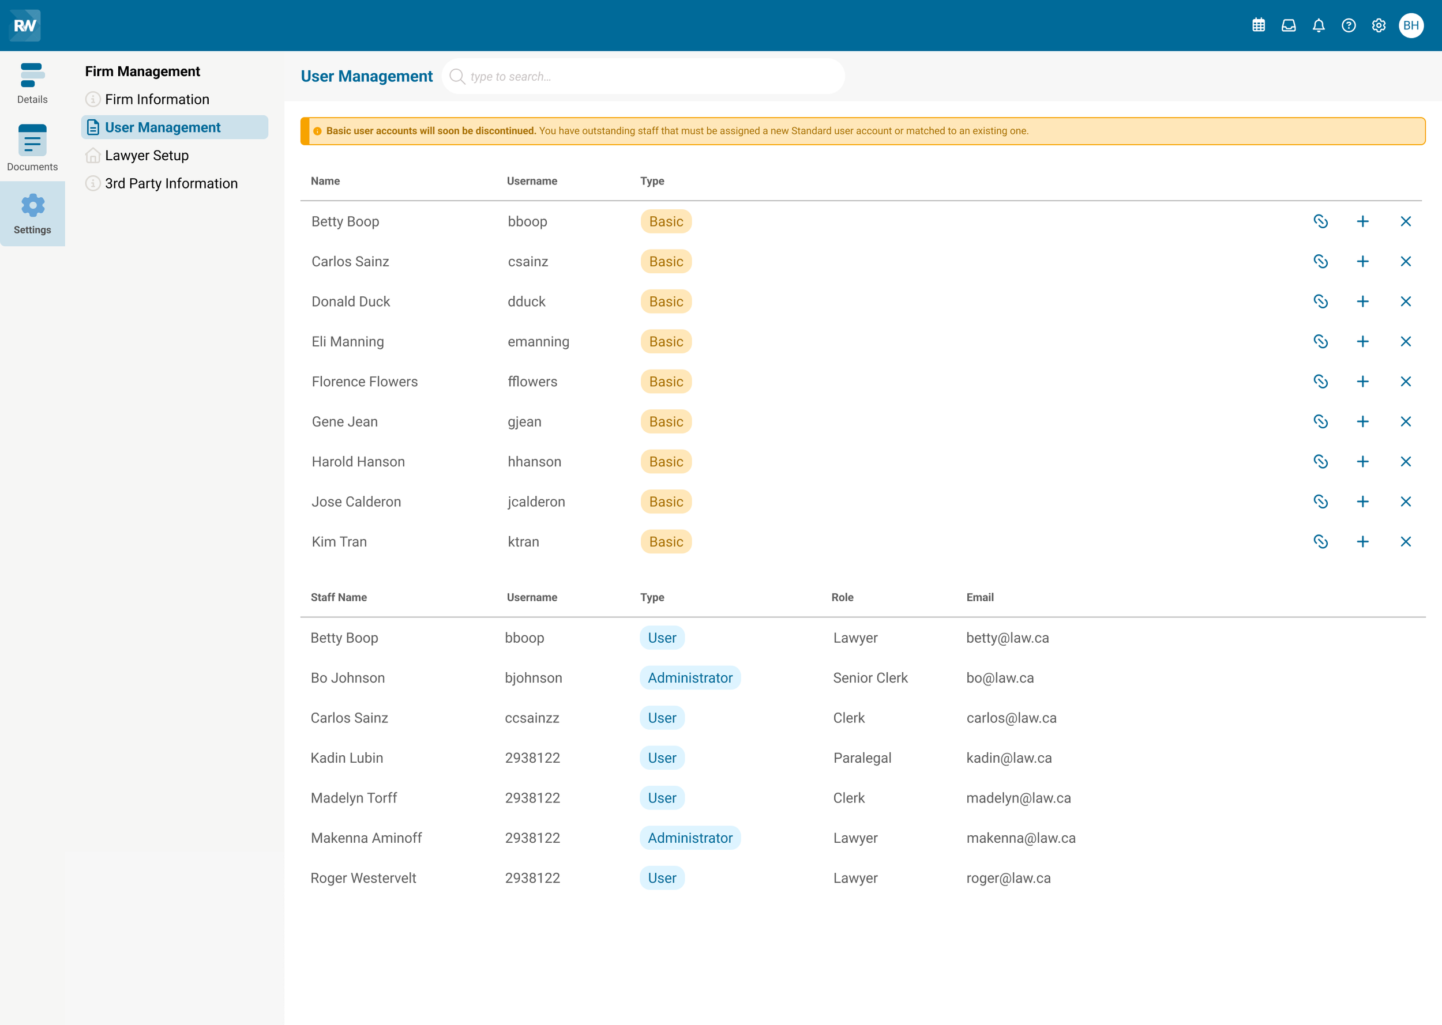Click the betty@law.ca email
This screenshot has height=1025, width=1442.
coord(1007,638)
